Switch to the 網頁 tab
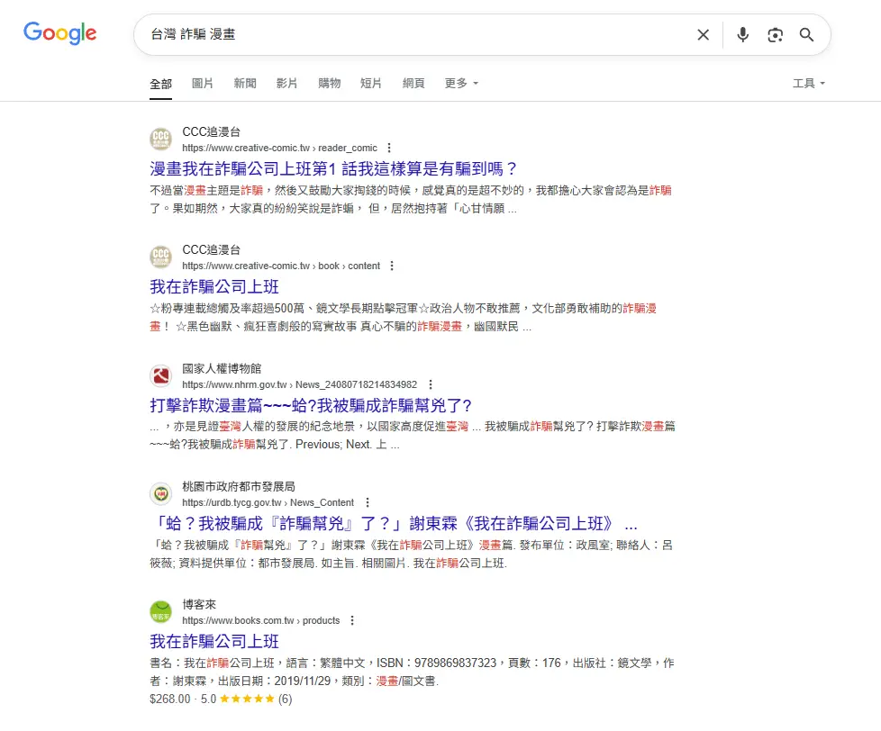The image size is (881, 731). 413,84
